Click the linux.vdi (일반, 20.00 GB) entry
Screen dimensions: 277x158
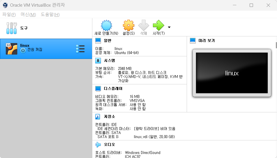pyautogui.click(x=154, y=137)
